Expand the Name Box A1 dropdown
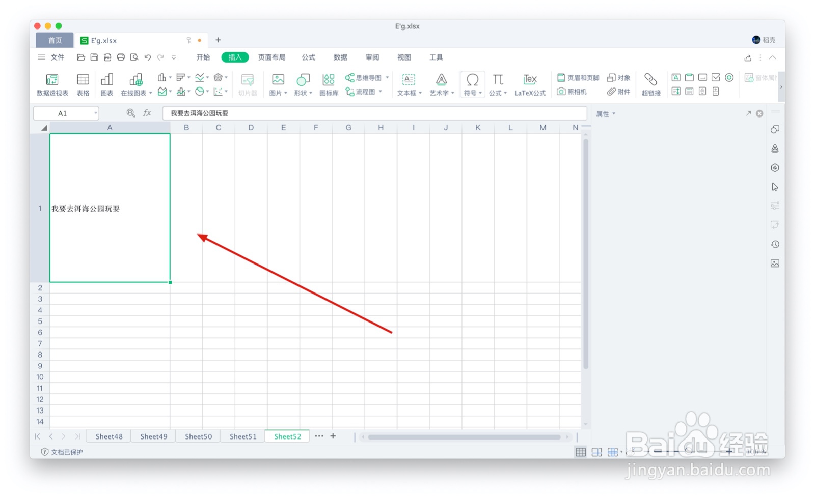 [95, 113]
